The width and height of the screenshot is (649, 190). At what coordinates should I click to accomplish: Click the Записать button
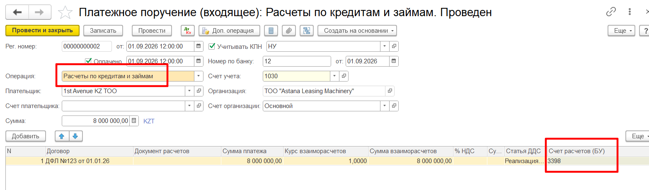click(103, 31)
